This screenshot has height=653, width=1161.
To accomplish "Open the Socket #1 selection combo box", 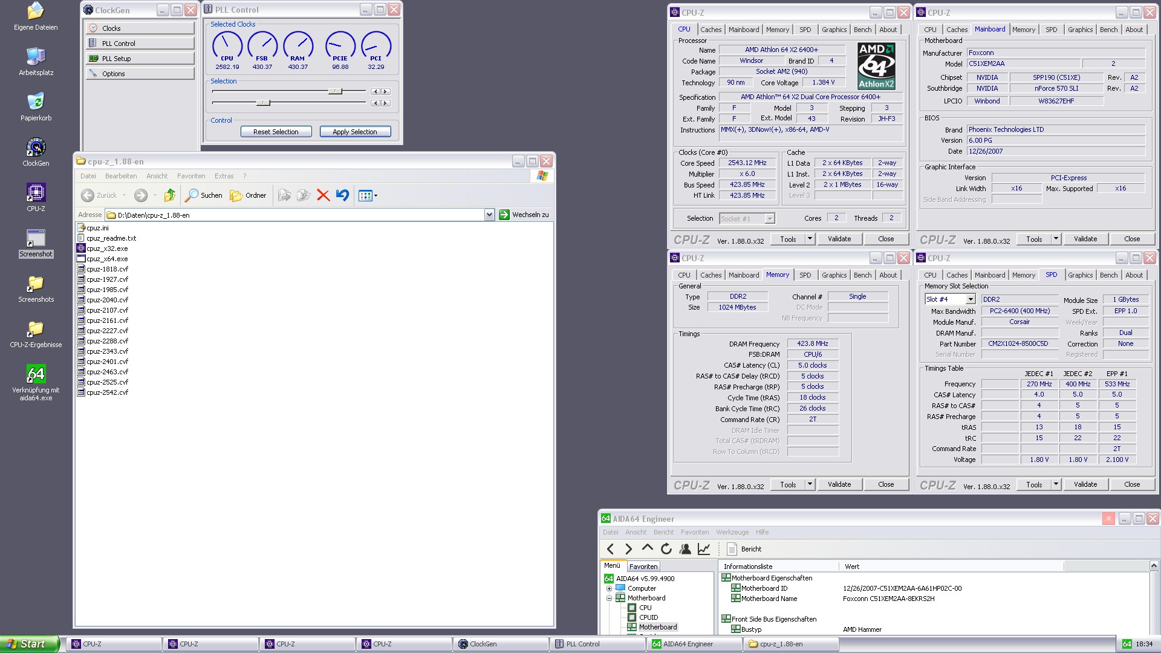I will pos(747,219).
